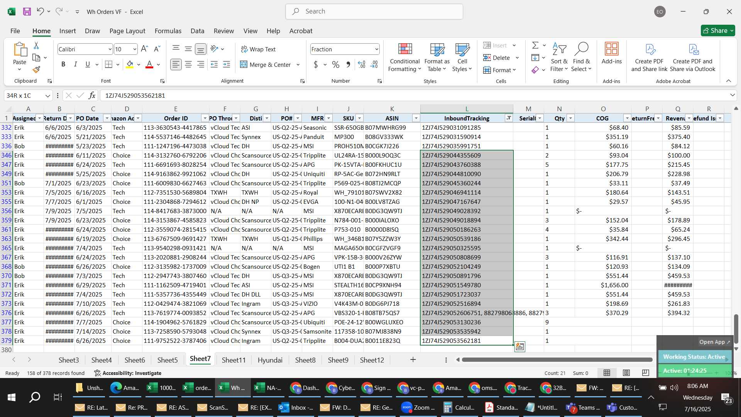Increase font size with larger A icon
Image resolution: width=741 pixels, height=417 pixels.
(144, 49)
